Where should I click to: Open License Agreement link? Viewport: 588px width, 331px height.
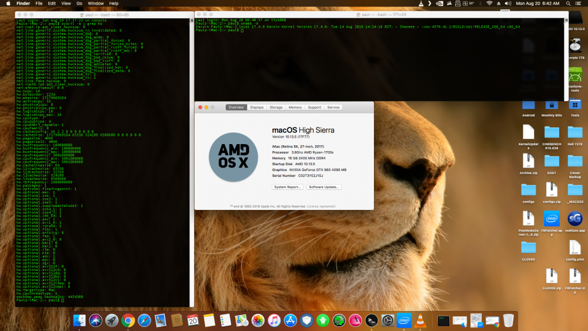pos(322,206)
